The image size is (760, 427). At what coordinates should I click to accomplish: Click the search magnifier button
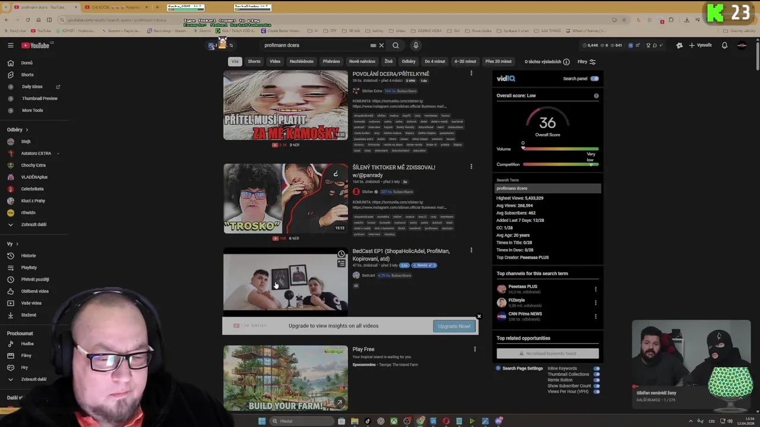395,45
